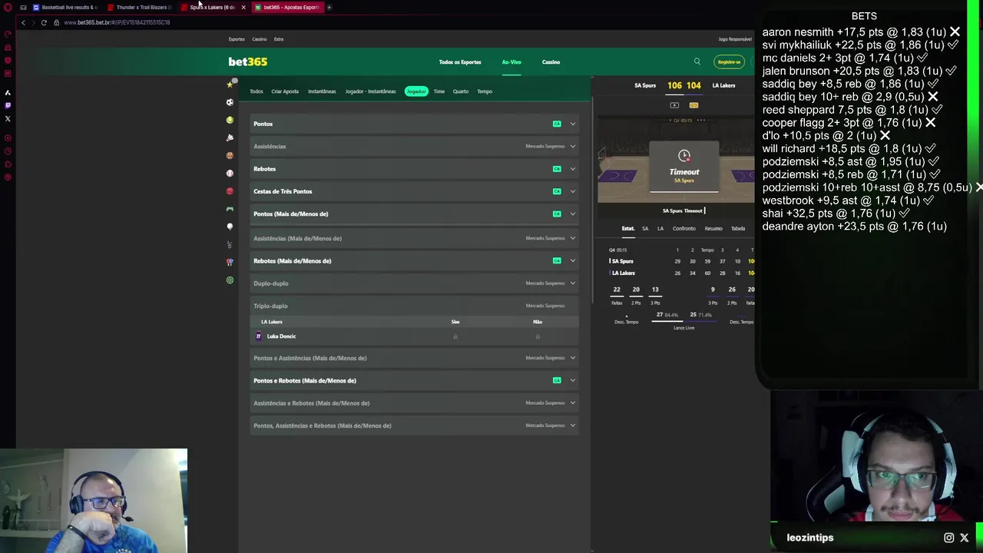Screen dimensions: 983x553
Task: Open Confronto tab in stats panel
Action: (x=684, y=229)
